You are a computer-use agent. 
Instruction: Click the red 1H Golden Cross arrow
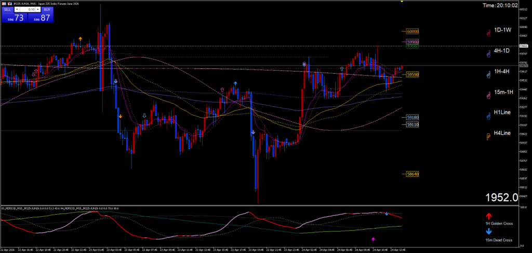pos(488,216)
